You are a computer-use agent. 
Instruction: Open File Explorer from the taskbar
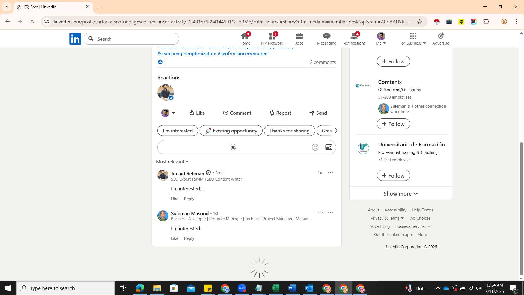(x=157, y=288)
